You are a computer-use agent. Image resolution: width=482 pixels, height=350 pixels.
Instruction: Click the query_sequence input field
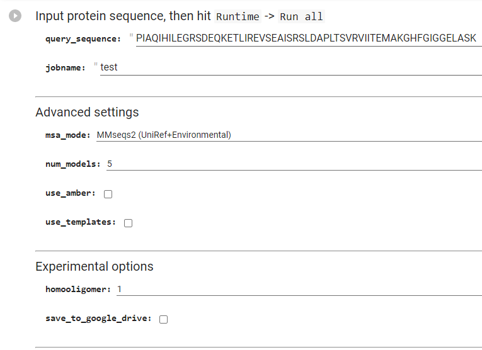[x=309, y=38]
